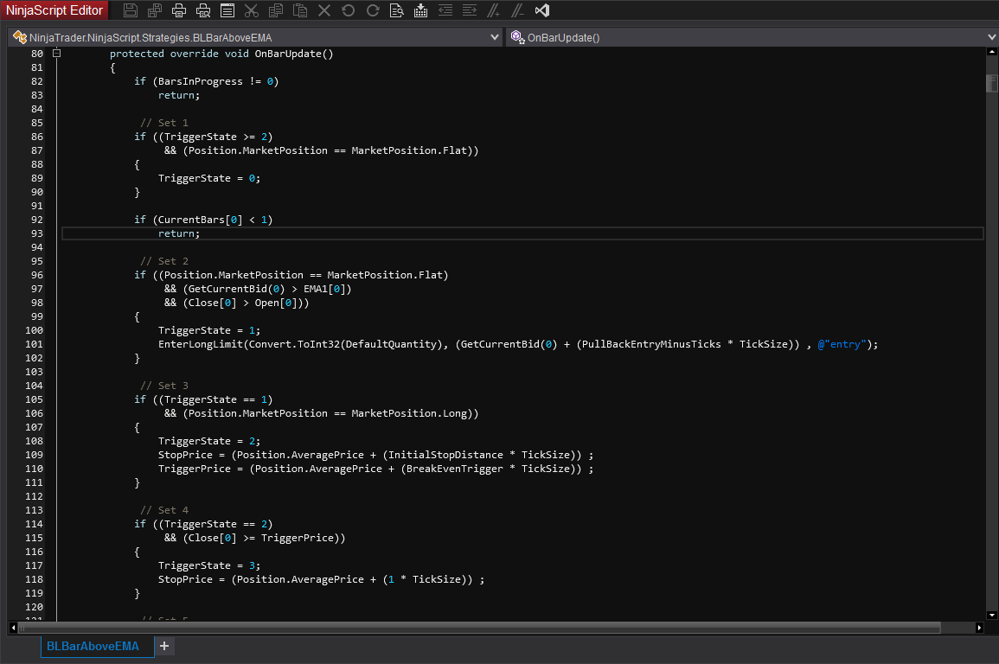Click the NinjaScript Editor title label
Image resolution: width=999 pixels, height=664 pixels.
coord(54,10)
